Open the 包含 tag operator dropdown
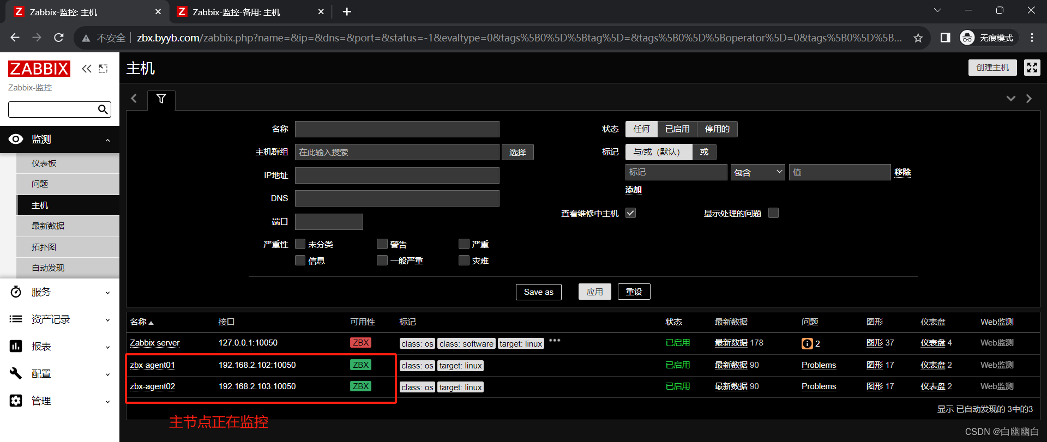Viewport: 1047px width, 442px height. (x=757, y=172)
